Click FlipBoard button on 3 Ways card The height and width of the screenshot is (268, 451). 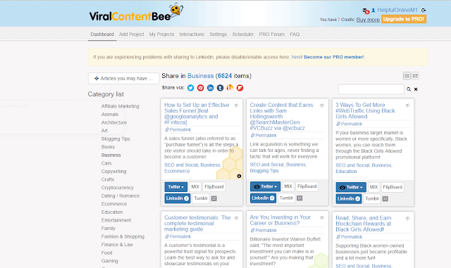coord(393,187)
